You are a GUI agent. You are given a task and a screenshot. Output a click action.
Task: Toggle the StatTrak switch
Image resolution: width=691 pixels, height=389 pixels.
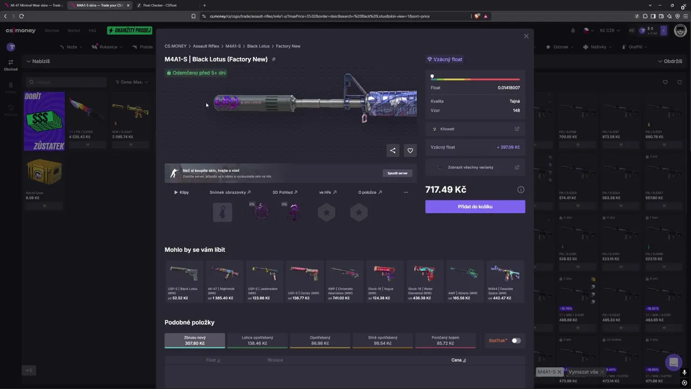pos(517,341)
